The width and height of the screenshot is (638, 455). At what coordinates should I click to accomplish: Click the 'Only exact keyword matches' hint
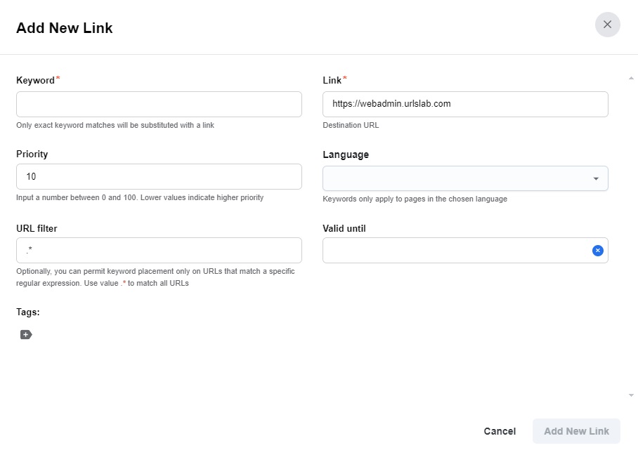(x=115, y=125)
